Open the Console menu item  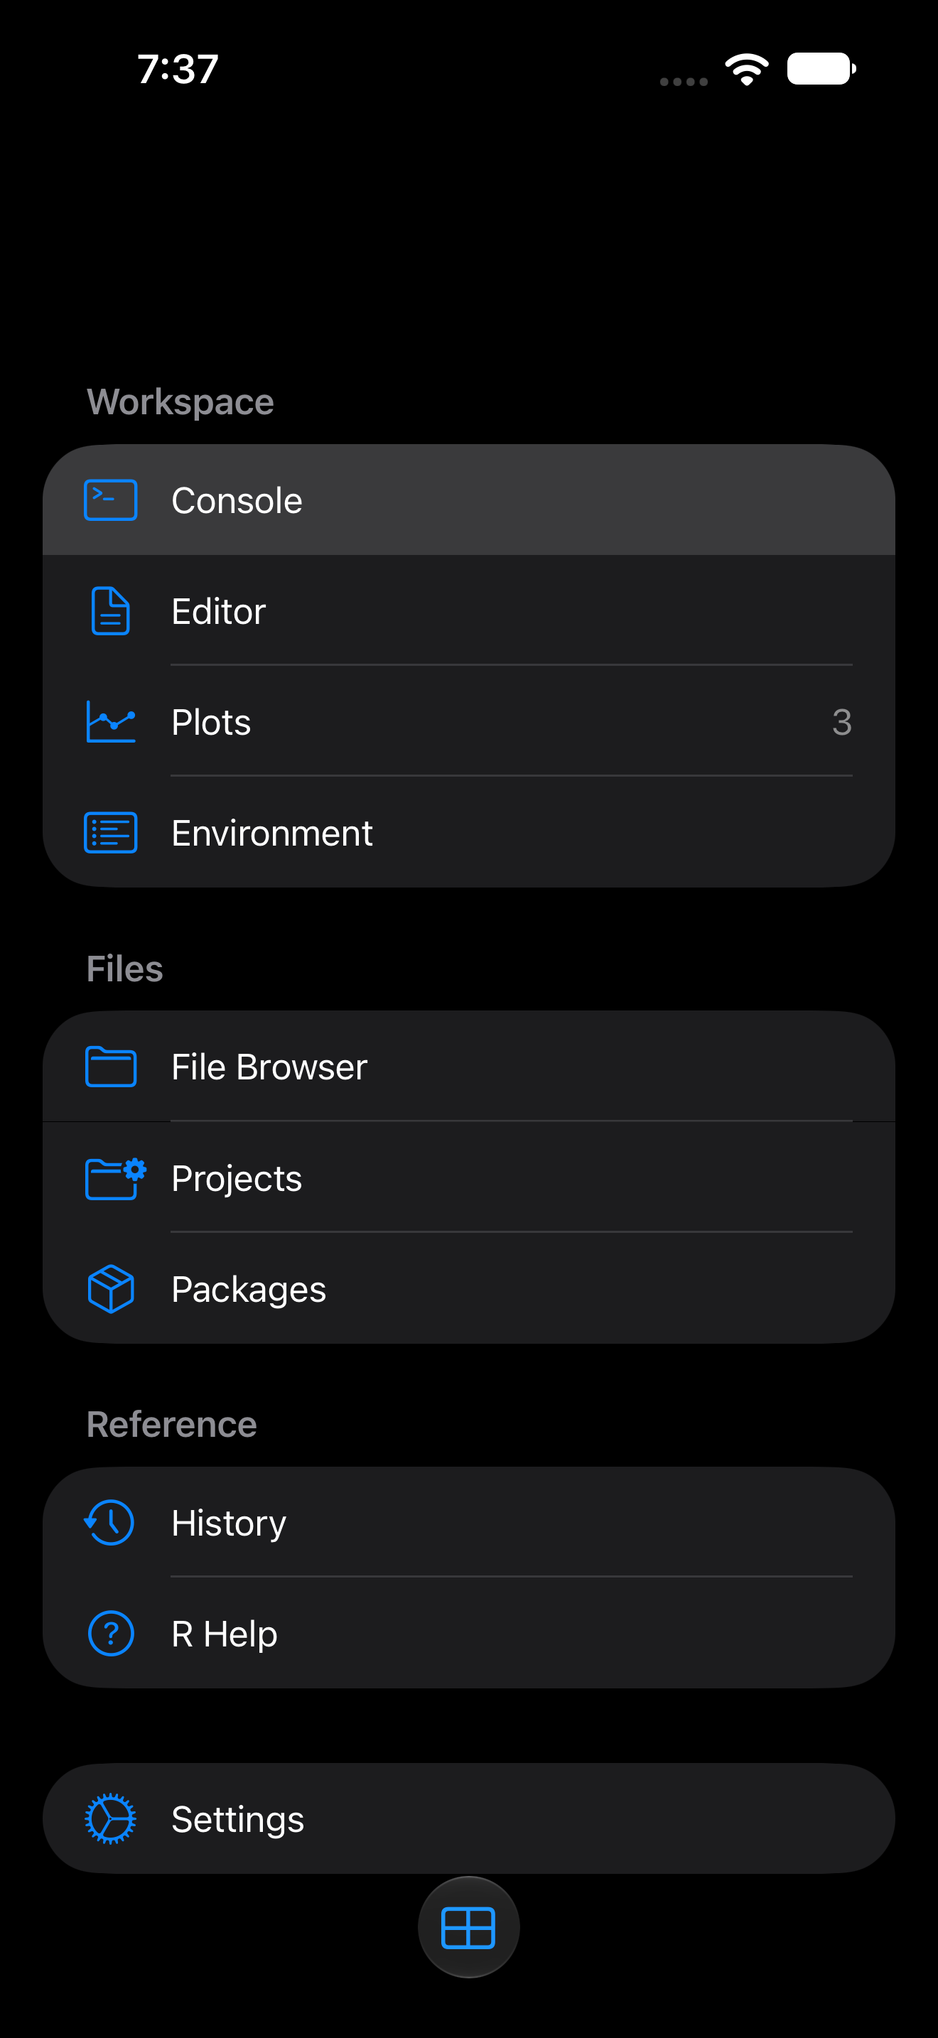coord(469,500)
